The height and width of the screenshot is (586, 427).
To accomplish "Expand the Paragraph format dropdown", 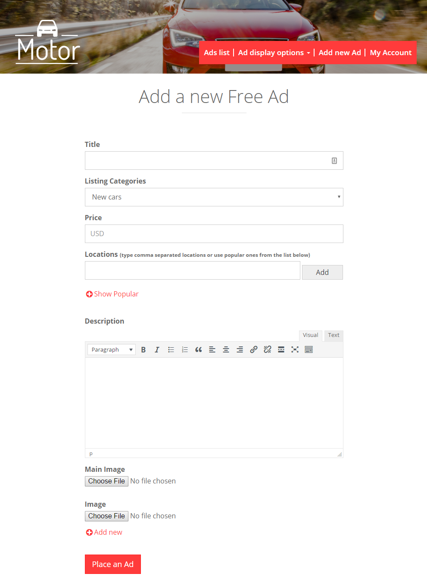I will coord(112,349).
